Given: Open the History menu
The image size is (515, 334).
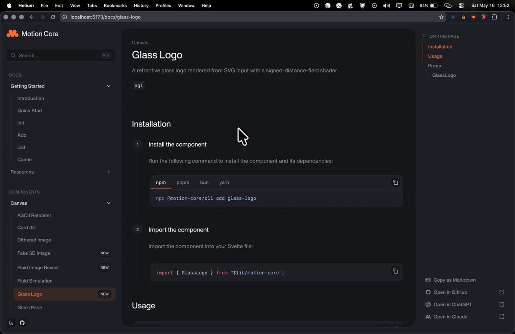Looking at the screenshot, I should point(141,6).
